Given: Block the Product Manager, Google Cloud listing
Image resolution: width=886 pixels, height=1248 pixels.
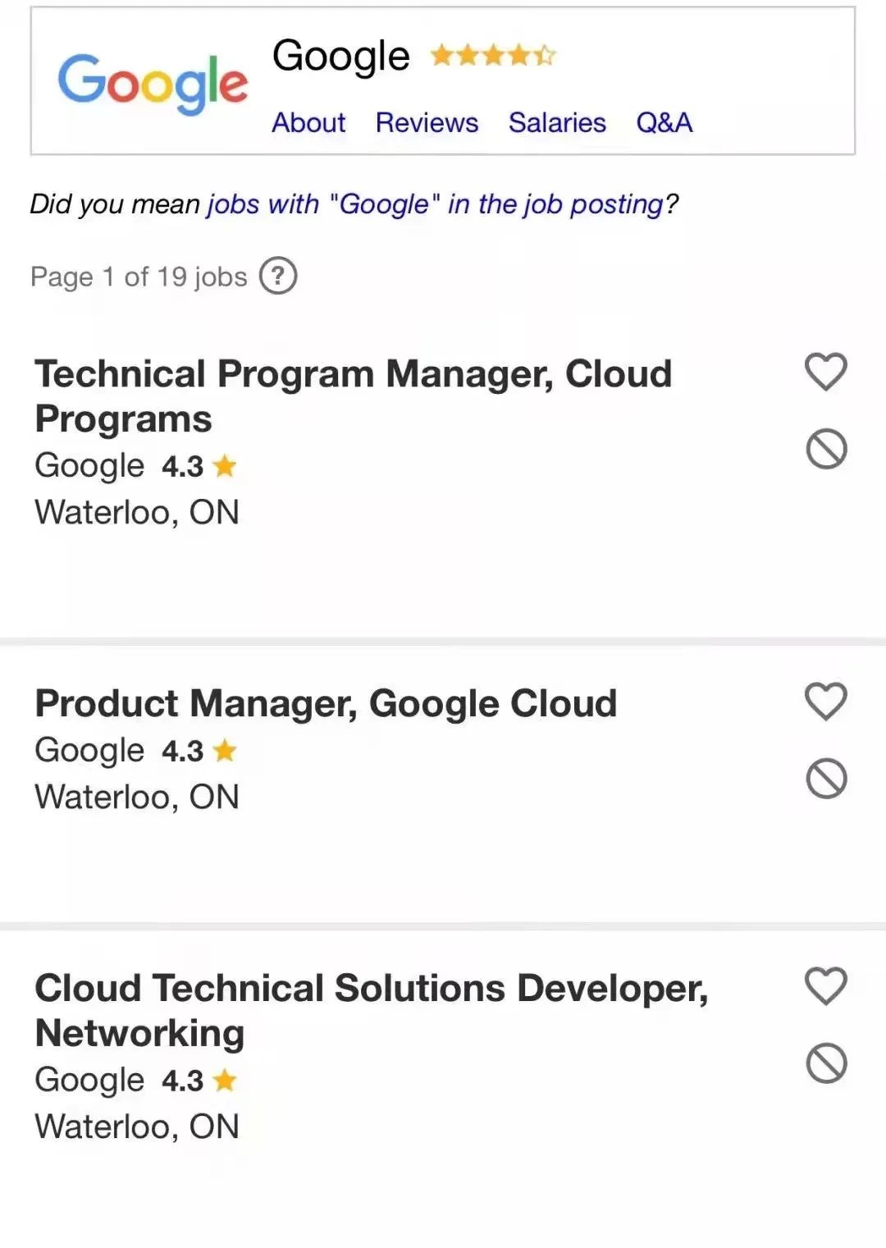Looking at the screenshot, I should click(826, 779).
